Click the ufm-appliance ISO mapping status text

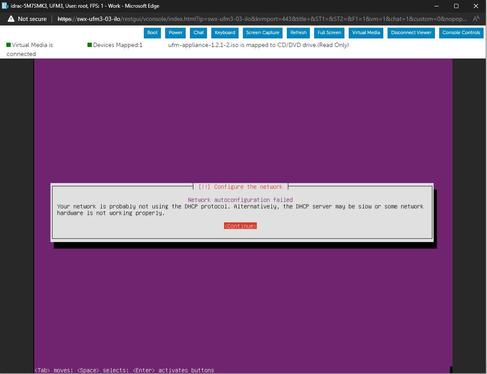pyautogui.click(x=259, y=44)
